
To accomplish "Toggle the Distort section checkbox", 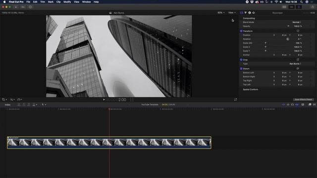I will pos(241,69).
